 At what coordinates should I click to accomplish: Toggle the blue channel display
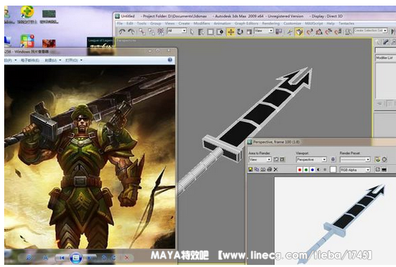312,170
